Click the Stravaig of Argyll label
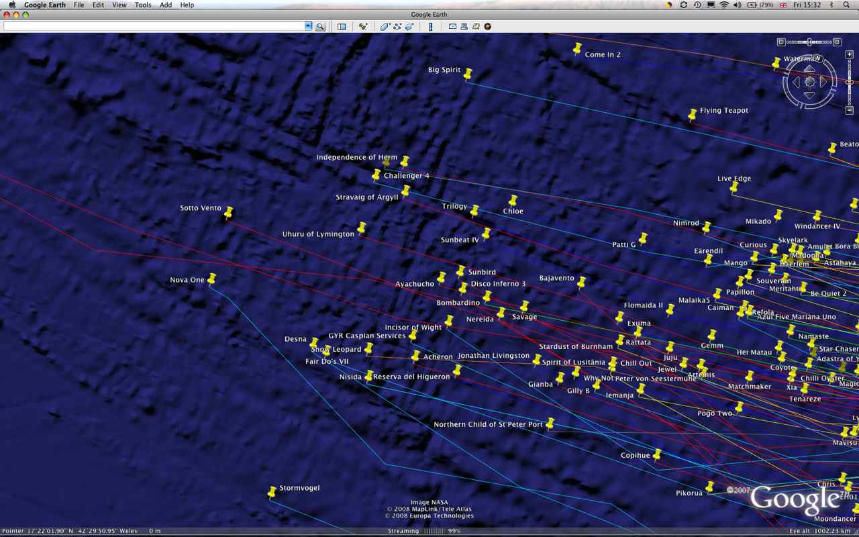This screenshot has height=537, width=859. tap(367, 197)
